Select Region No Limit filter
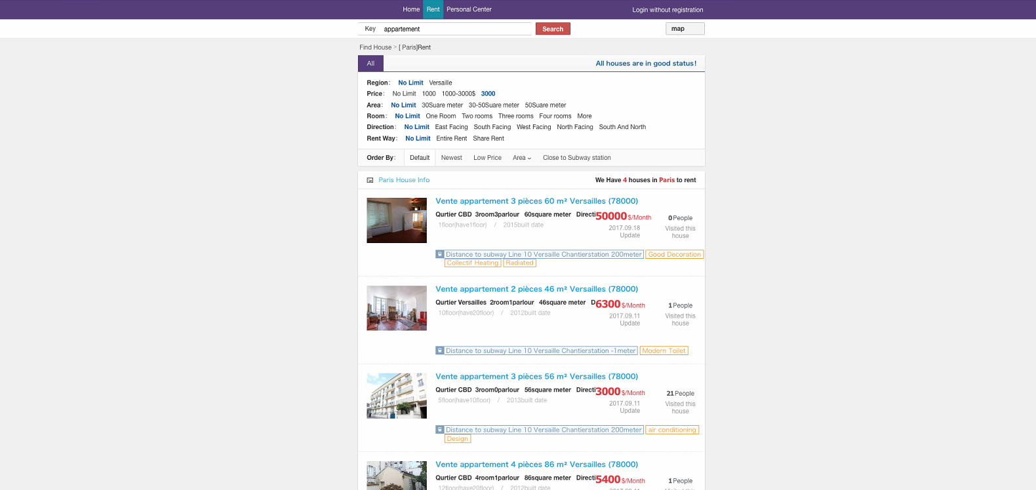 tap(410, 83)
